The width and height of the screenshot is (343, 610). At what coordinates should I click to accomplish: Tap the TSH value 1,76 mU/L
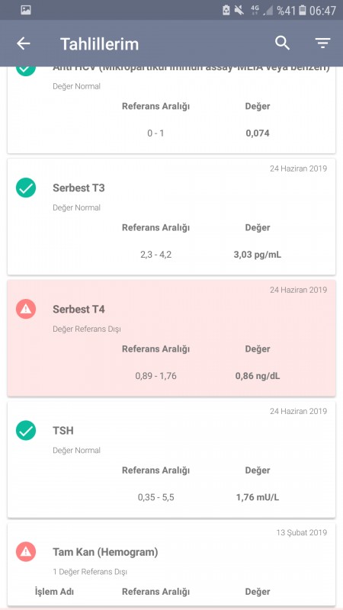point(258,497)
